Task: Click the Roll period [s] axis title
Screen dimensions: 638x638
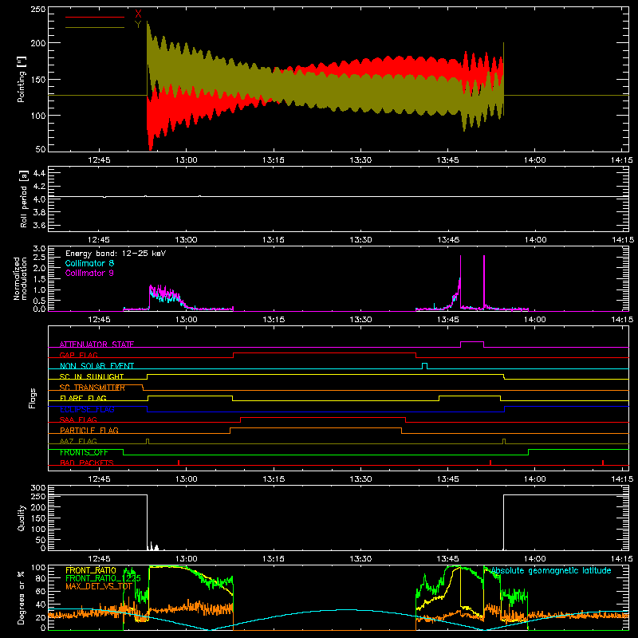Action: [x=23, y=199]
